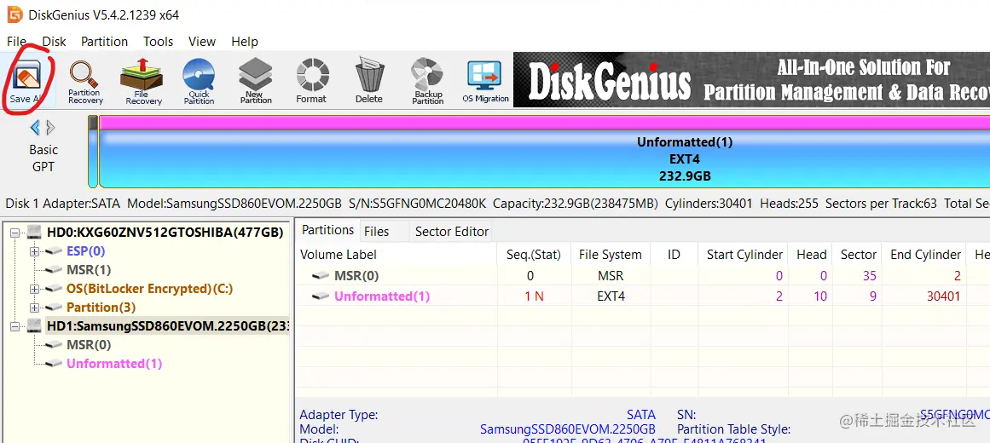Click the MSR(0) row partition icon in the table
The height and width of the screenshot is (443, 990).
321,276
